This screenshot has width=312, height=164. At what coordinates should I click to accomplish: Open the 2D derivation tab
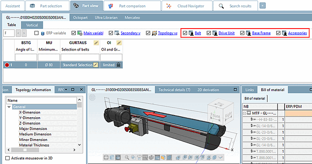coord(208,90)
